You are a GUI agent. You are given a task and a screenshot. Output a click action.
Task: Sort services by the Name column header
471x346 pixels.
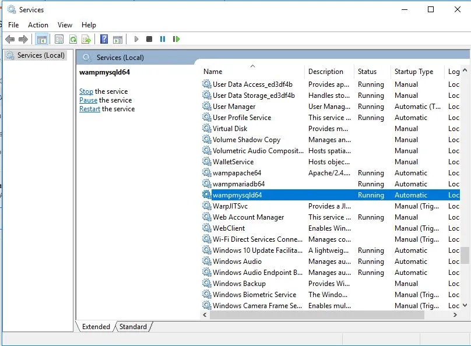[213, 72]
